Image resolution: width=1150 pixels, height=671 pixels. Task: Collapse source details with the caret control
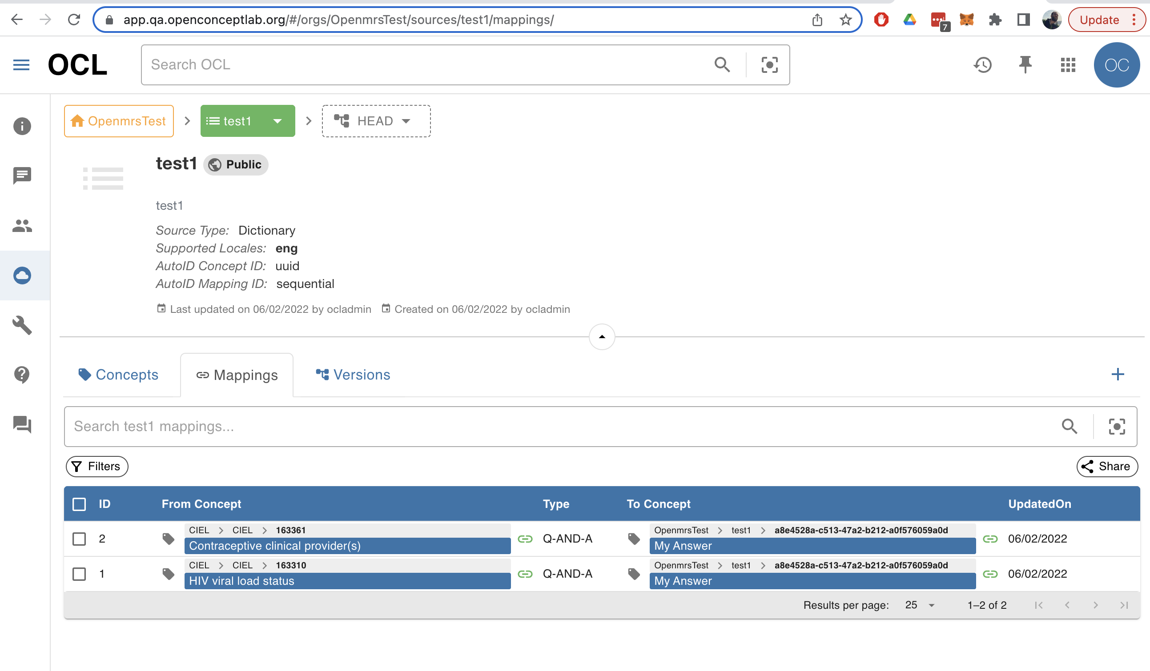click(x=602, y=337)
